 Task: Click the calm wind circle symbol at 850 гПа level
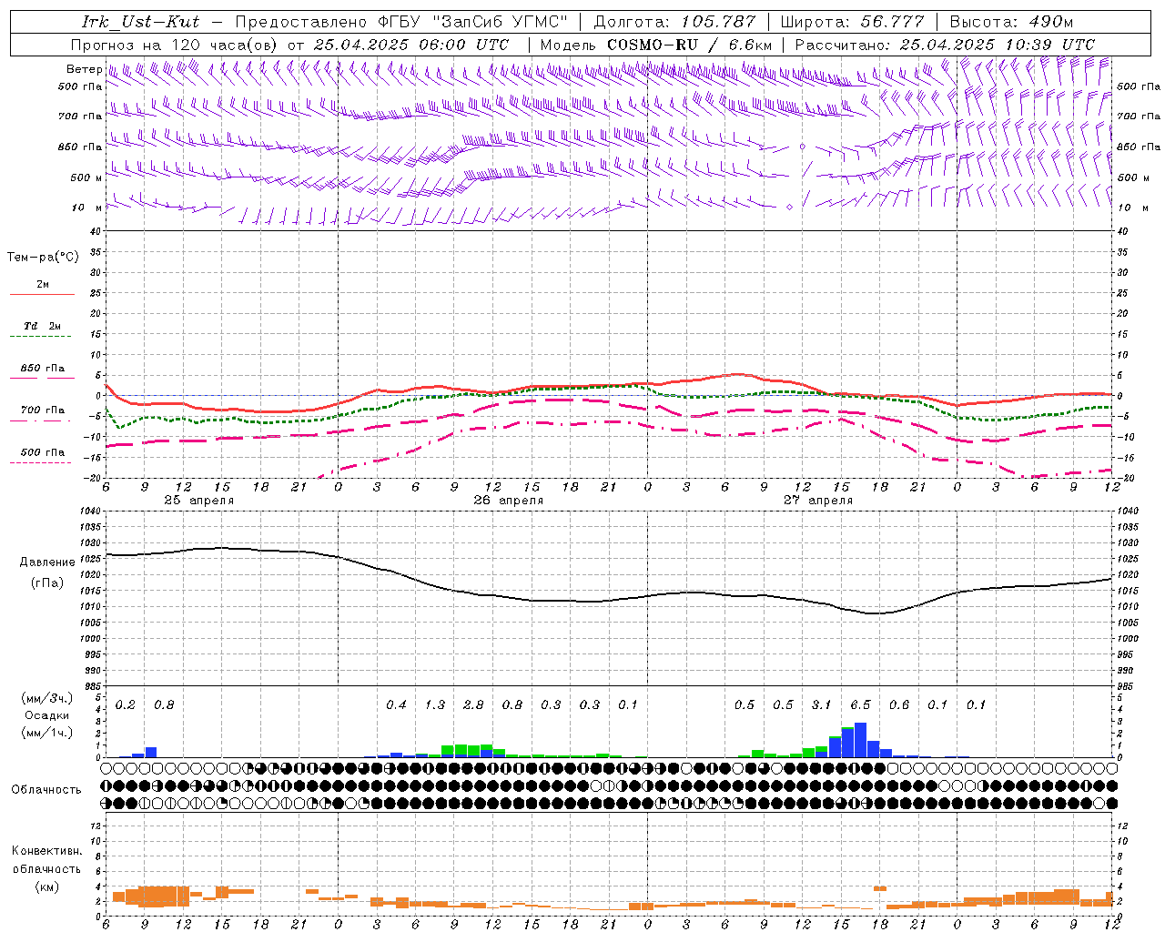[802, 146]
